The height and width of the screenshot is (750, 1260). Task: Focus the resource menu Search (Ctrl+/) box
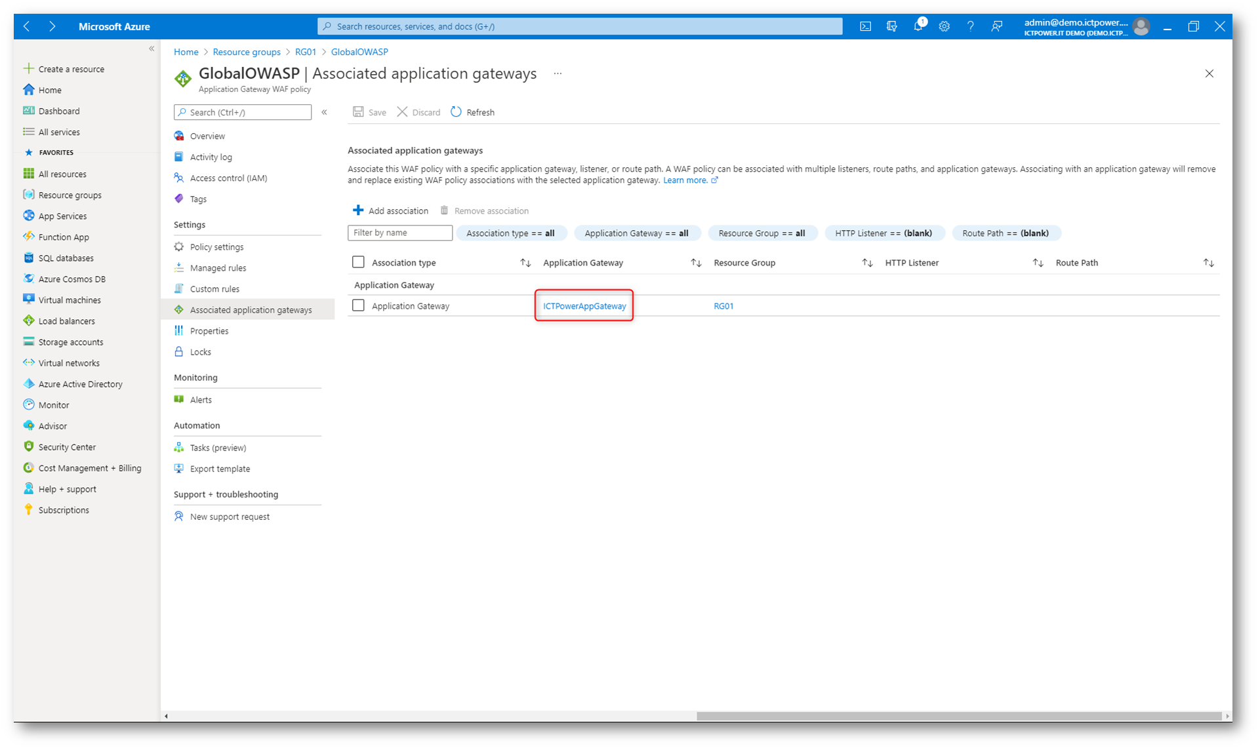coord(242,112)
